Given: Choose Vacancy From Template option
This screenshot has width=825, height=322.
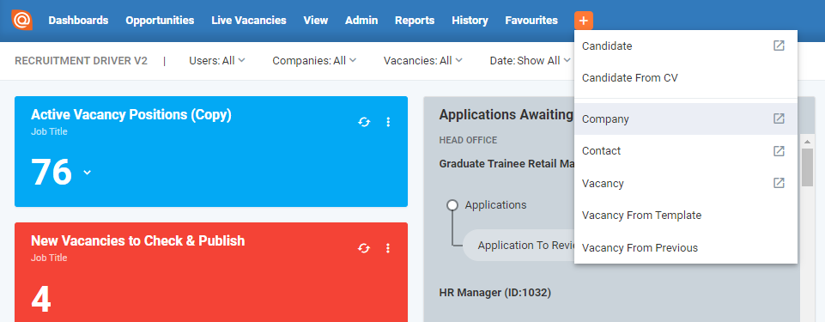Looking at the screenshot, I should click(686, 216).
